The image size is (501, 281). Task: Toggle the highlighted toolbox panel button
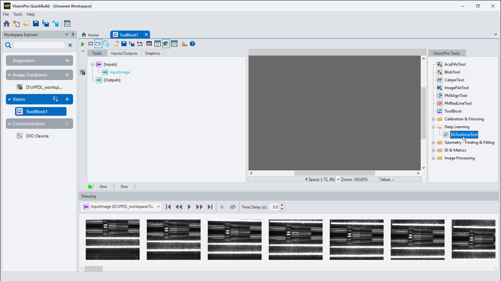(165, 44)
